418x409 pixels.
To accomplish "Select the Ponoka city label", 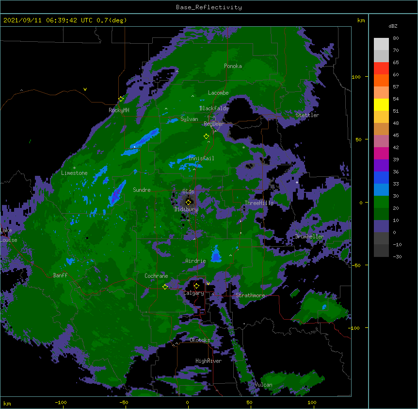I will click(x=233, y=66).
